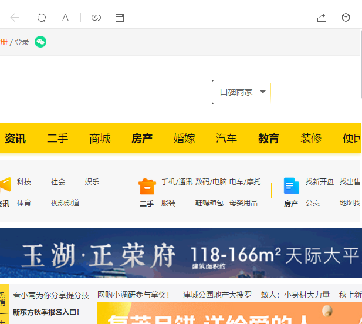Click the orange mooncake promo banner
The image size is (362, 324).
point(230,313)
